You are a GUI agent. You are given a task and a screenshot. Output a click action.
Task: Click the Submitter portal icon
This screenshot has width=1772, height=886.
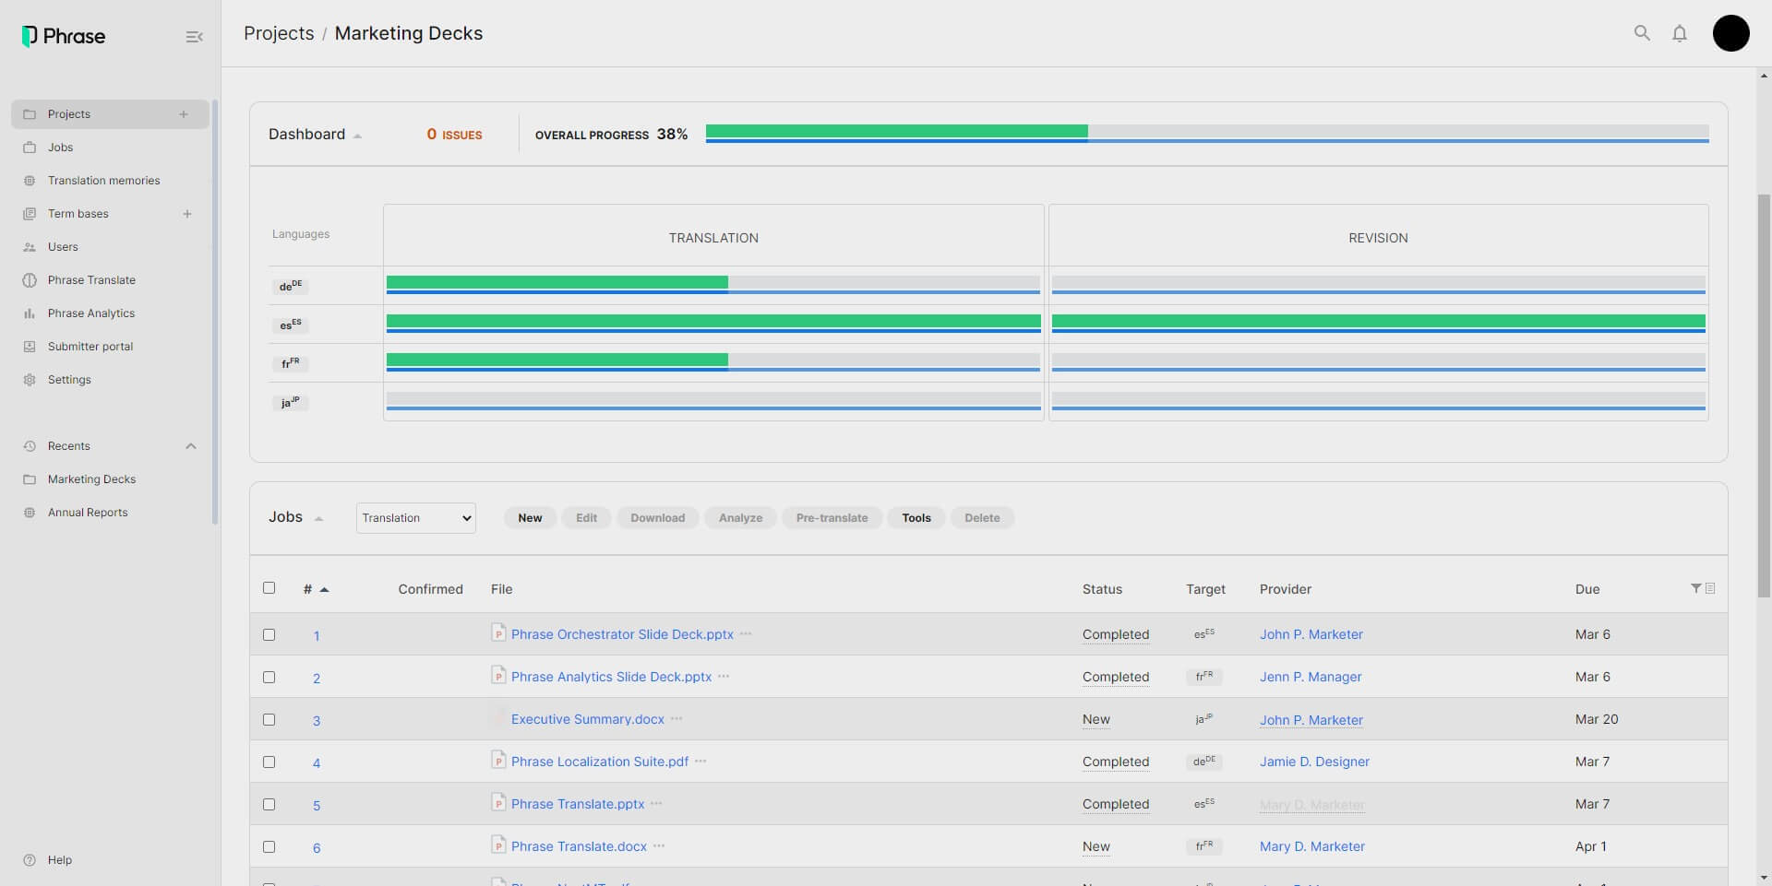(x=30, y=347)
